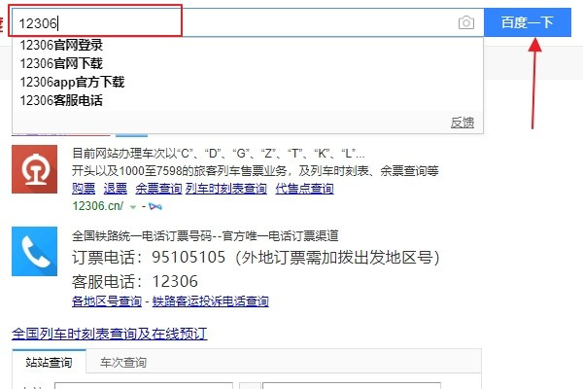Open the 余票查询 link
Screen dimensions: 583x389
tap(158, 189)
